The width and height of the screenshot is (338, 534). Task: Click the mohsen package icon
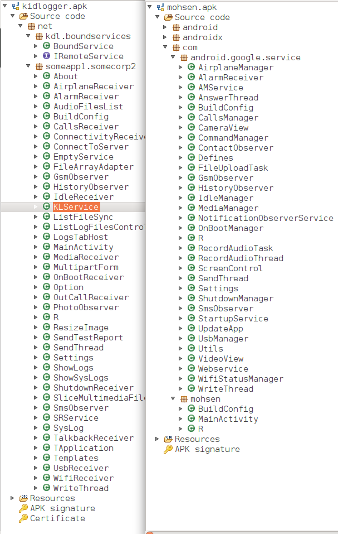[184, 399]
